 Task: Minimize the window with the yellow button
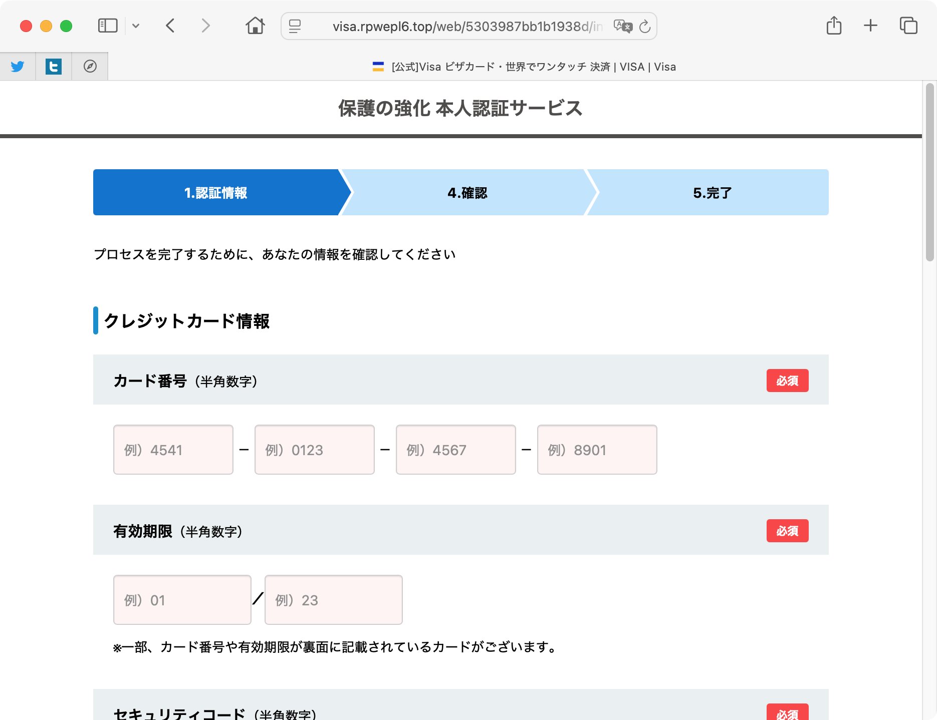tap(46, 26)
